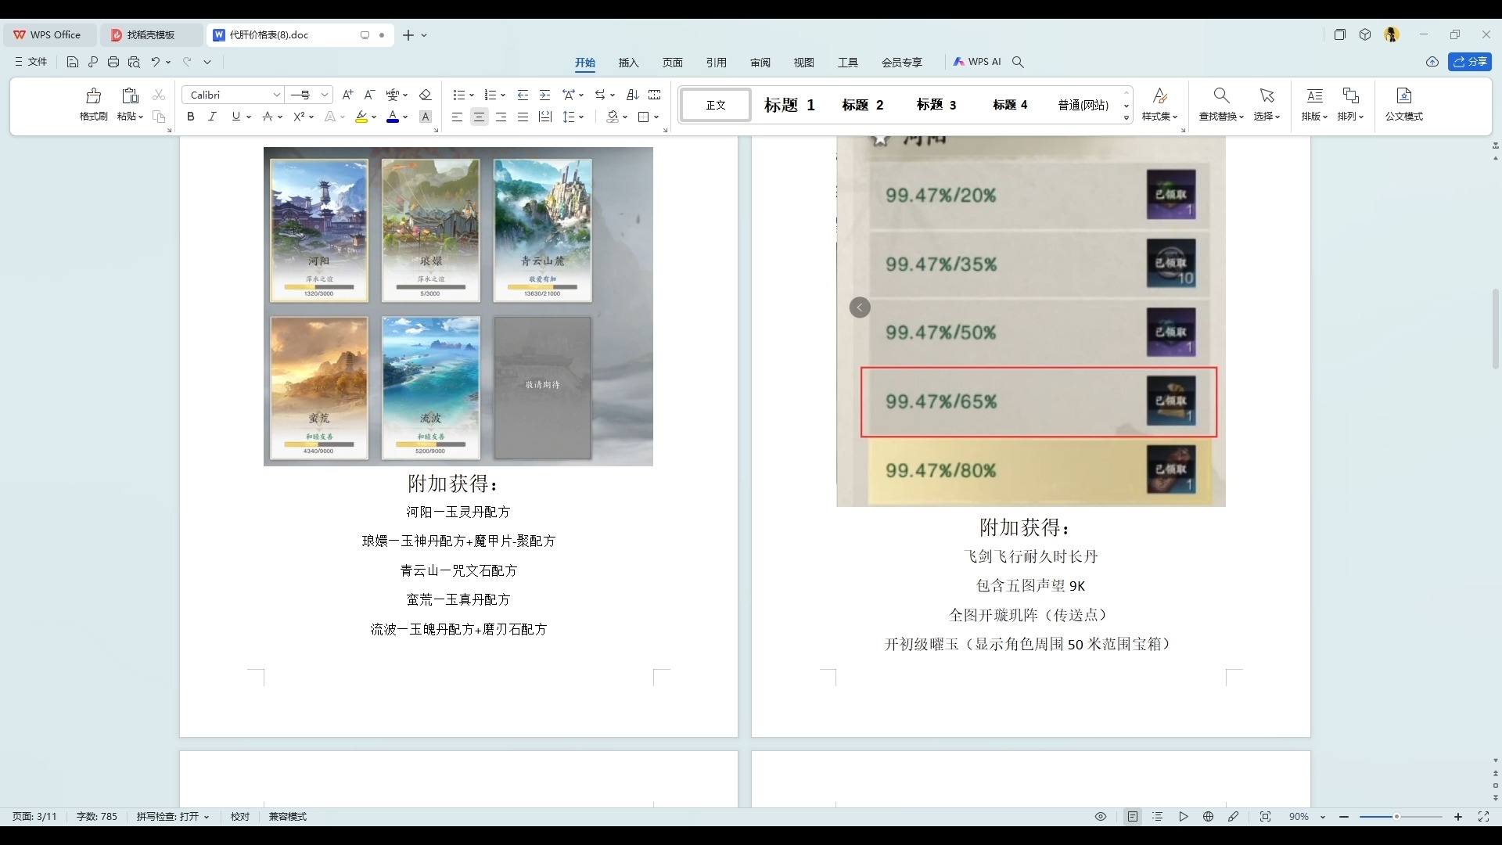Click the font color swatch
1502x845 pixels.
click(x=393, y=117)
